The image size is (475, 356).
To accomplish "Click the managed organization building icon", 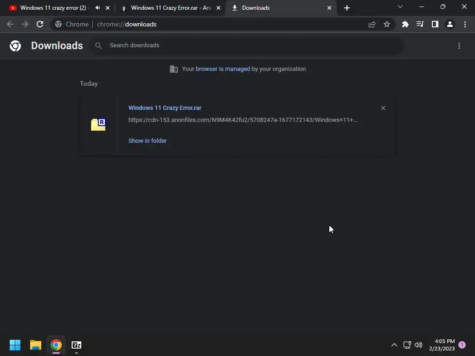I will tap(173, 69).
